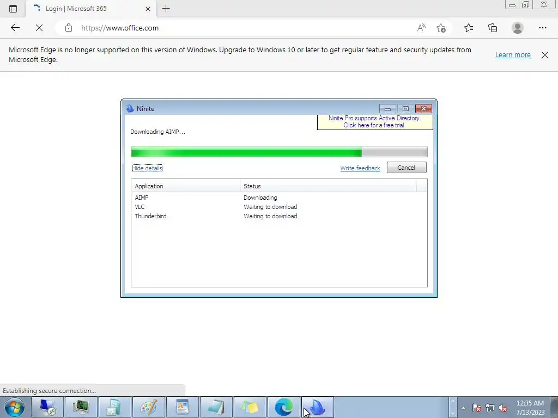This screenshot has height=418, width=558.
Task: Open the Windows Start orb
Action: click(15, 407)
